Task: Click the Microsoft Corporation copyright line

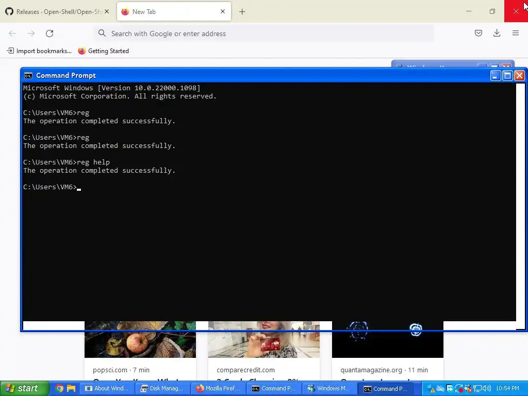Action: click(120, 96)
